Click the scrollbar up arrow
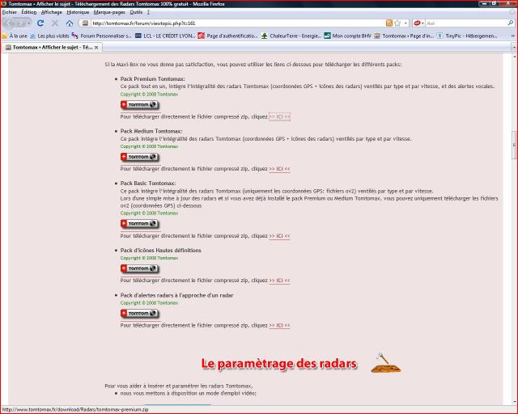518x414 pixels. coord(515,57)
